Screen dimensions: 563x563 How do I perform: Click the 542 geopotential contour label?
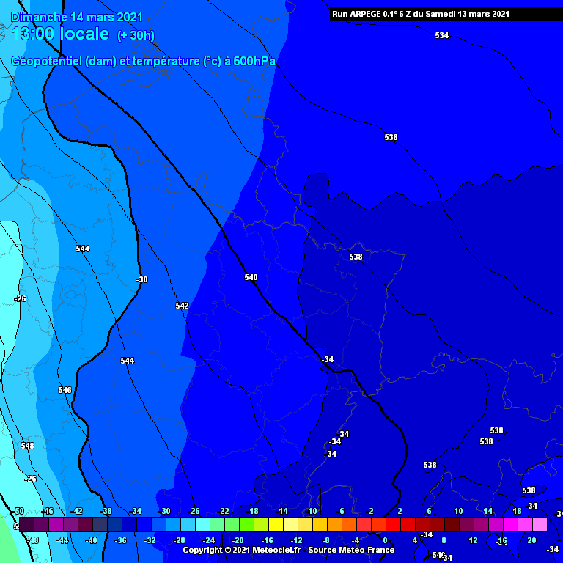(182, 306)
